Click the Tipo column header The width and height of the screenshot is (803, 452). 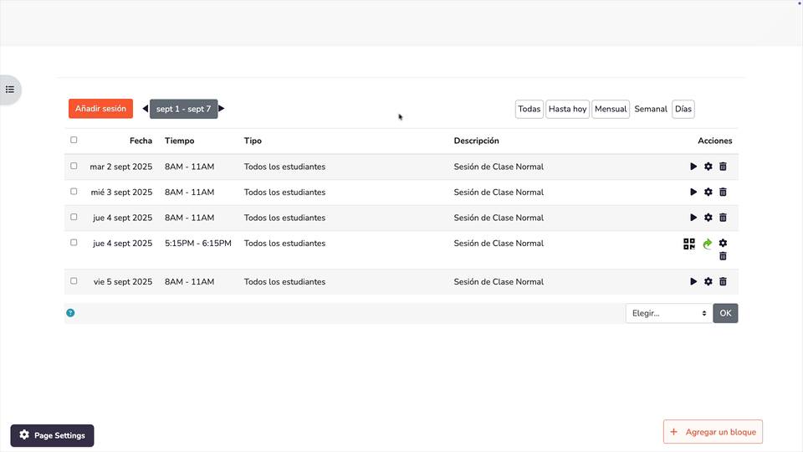pyautogui.click(x=253, y=141)
